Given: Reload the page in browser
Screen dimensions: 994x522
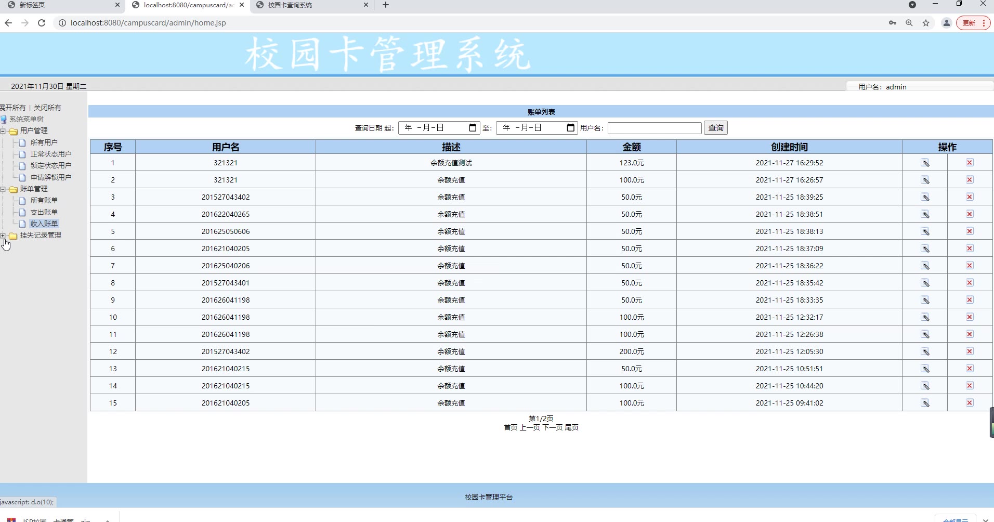Looking at the screenshot, I should click(42, 23).
